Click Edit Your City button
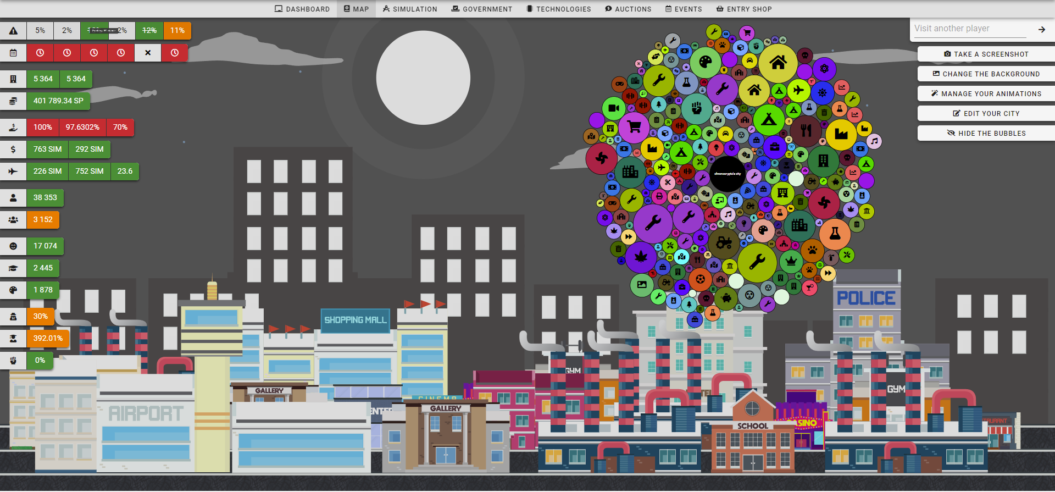1055x492 pixels. pyautogui.click(x=986, y=113)
